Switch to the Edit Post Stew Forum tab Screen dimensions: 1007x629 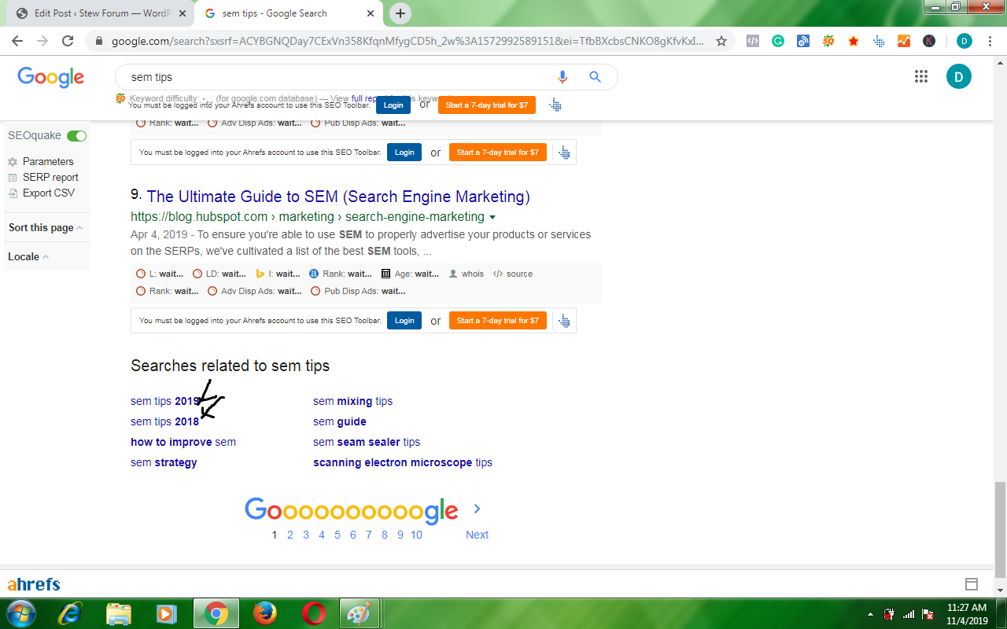pos(99,13)
